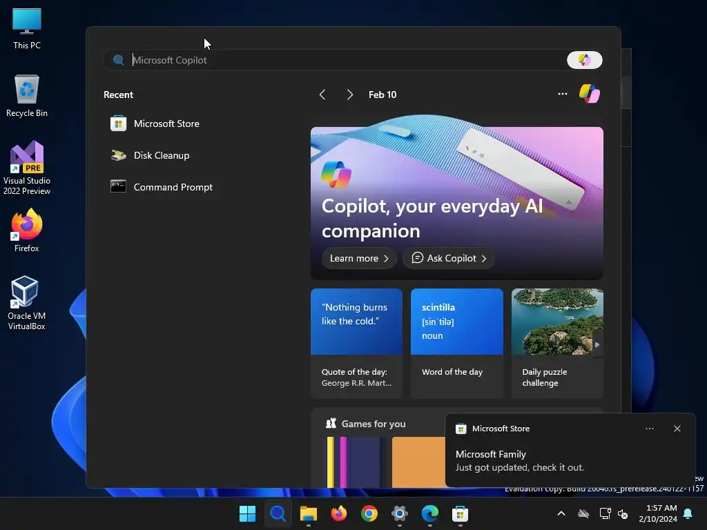This screenshot has height=530, width=707.
Task: Launch Firefox desktop shortcut
Action: tap(27, 230)
